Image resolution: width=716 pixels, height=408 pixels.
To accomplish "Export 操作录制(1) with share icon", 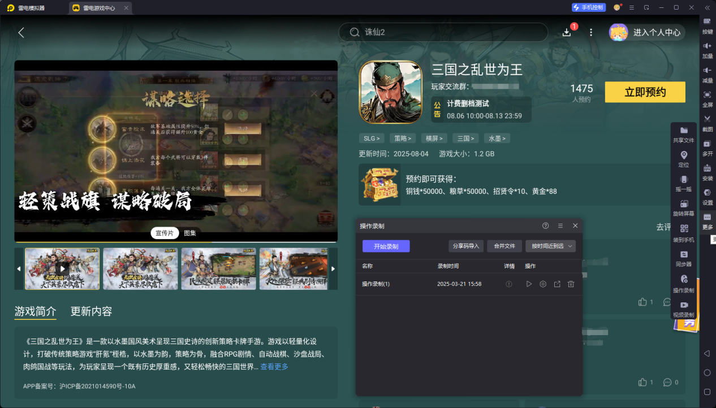I will (557, 284).
